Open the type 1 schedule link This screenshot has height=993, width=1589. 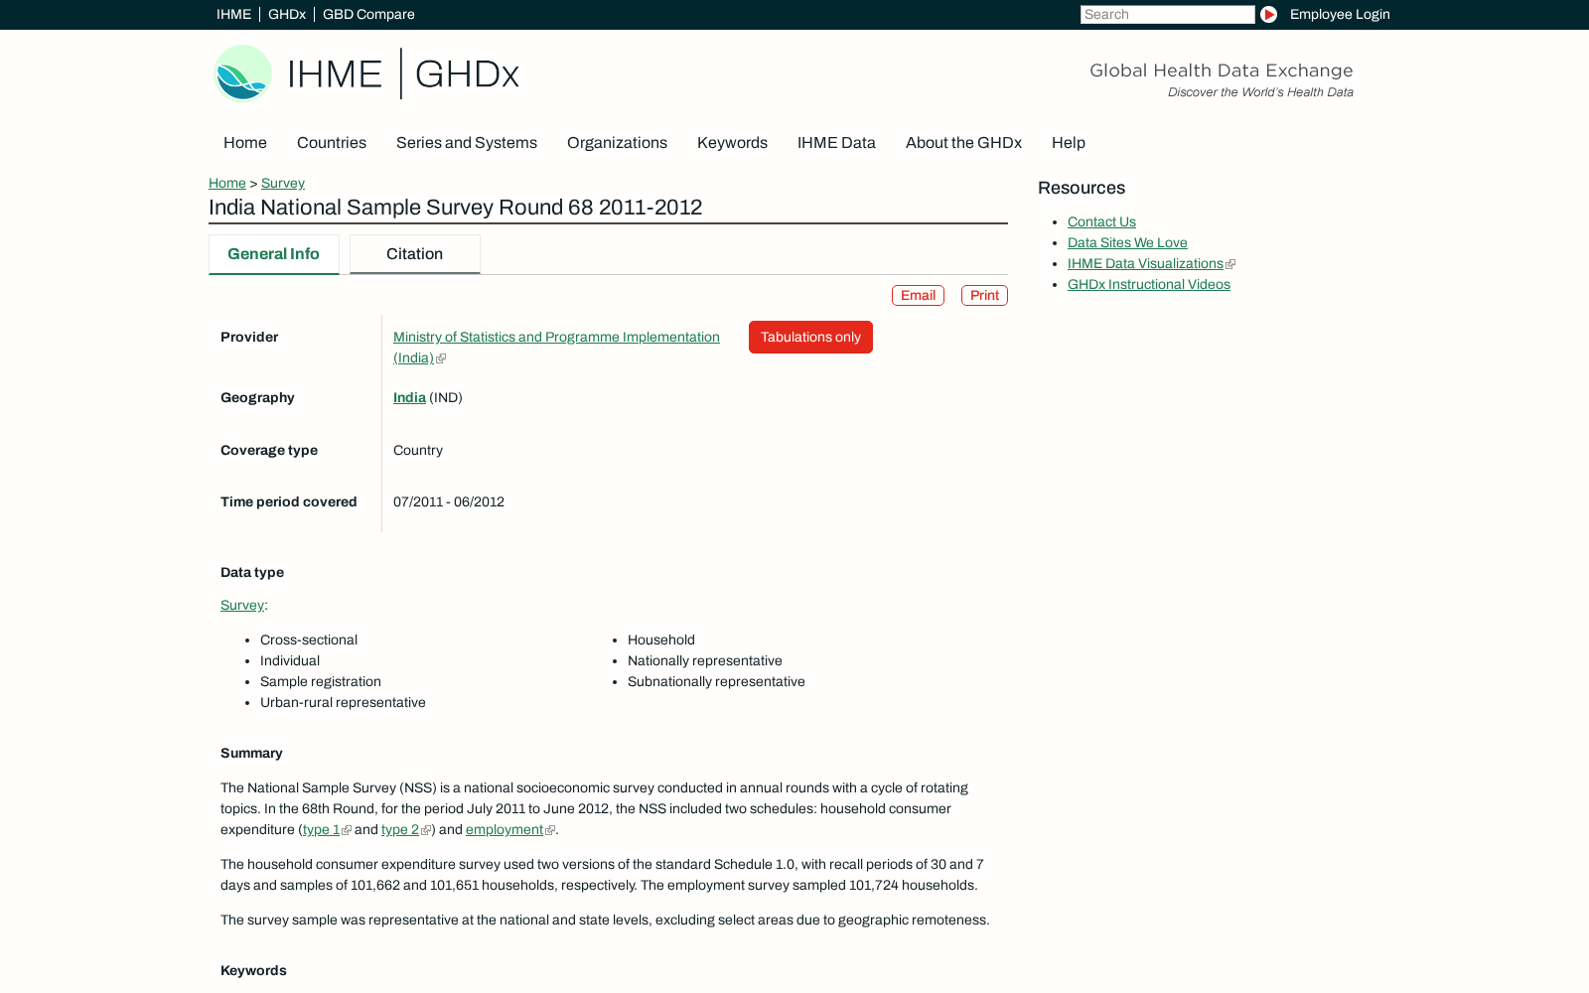point(321,829)
